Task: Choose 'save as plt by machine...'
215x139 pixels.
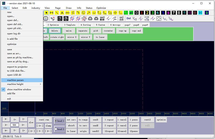Action: point(22,58)
